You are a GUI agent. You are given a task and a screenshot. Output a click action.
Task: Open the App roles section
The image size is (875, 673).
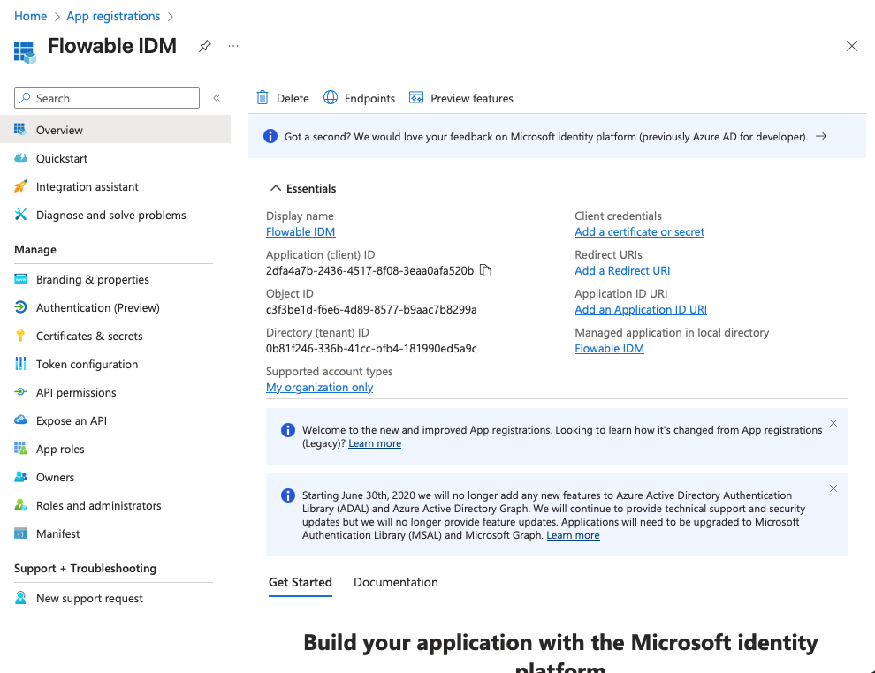pos(67,449)
